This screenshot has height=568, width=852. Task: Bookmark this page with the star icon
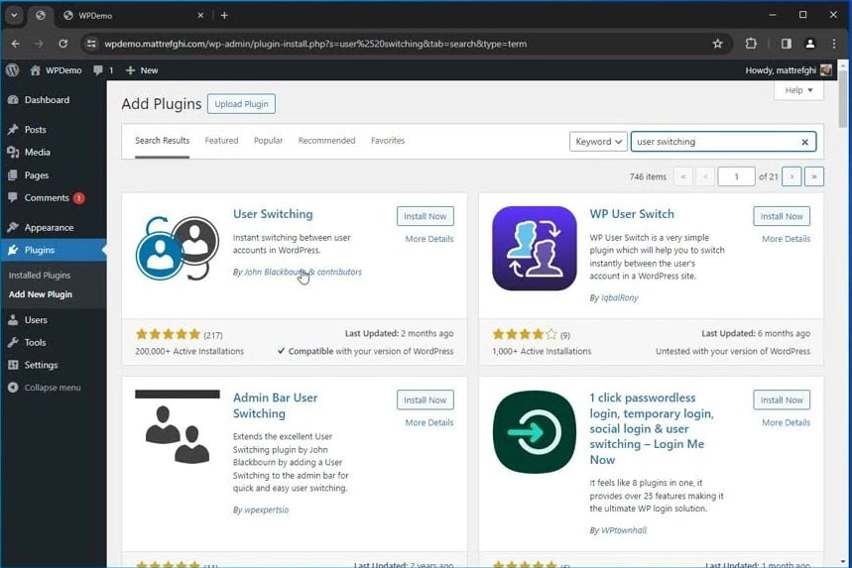pos(717,44)
